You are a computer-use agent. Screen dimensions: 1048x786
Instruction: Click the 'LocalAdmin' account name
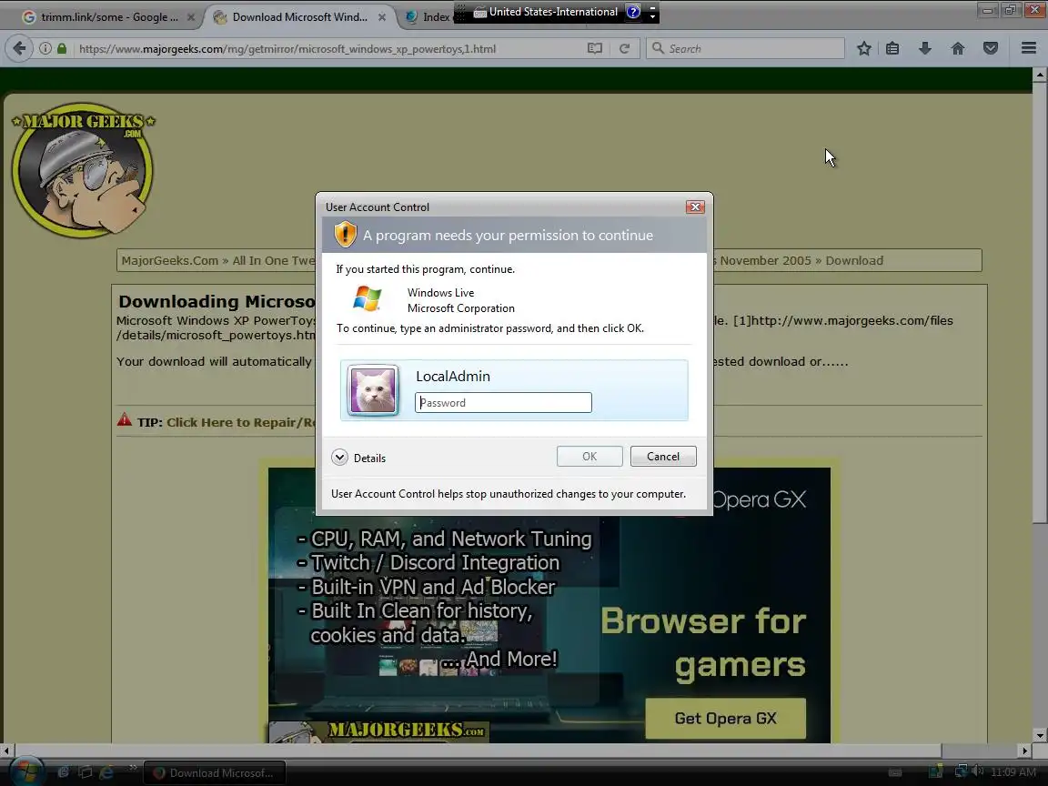[453, 377]
